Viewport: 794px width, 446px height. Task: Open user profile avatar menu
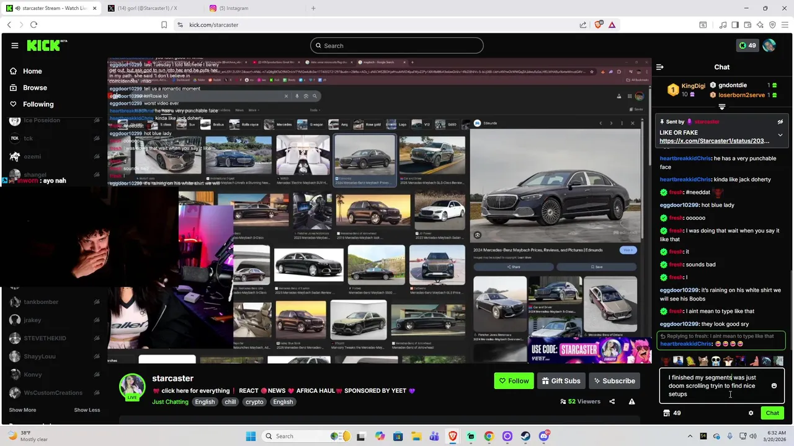click(769, 45)
